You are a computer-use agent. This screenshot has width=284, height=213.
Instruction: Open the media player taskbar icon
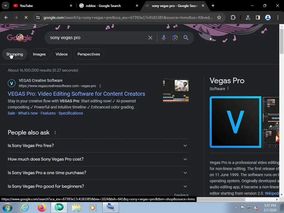click(x=93, y=207)
